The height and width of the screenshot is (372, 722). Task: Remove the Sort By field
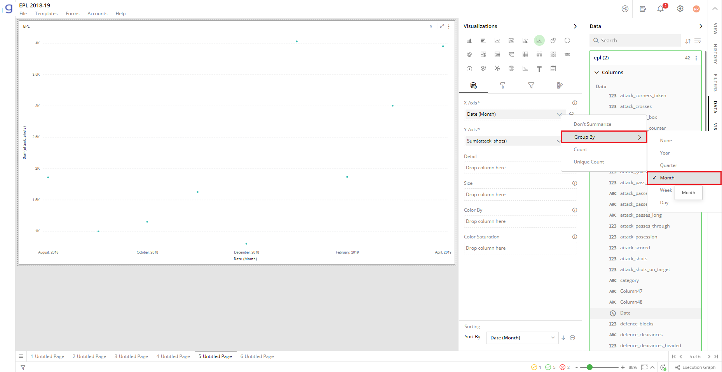(572, 338)
